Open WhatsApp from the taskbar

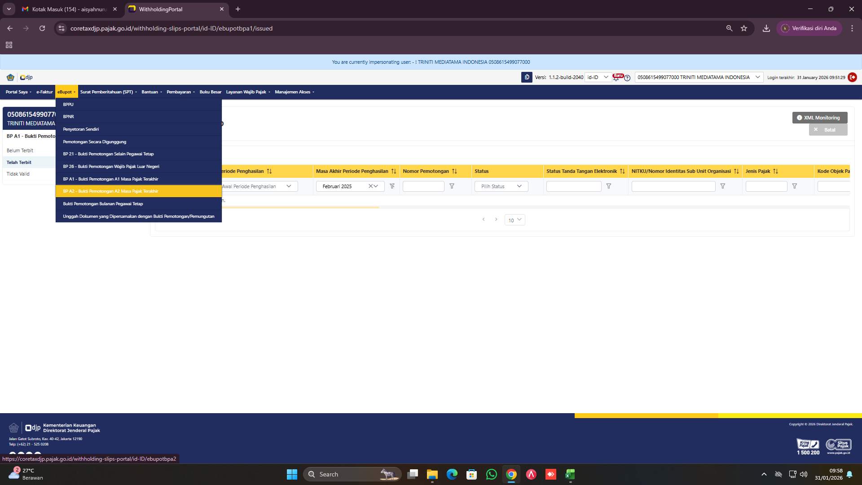pos(491,474)
